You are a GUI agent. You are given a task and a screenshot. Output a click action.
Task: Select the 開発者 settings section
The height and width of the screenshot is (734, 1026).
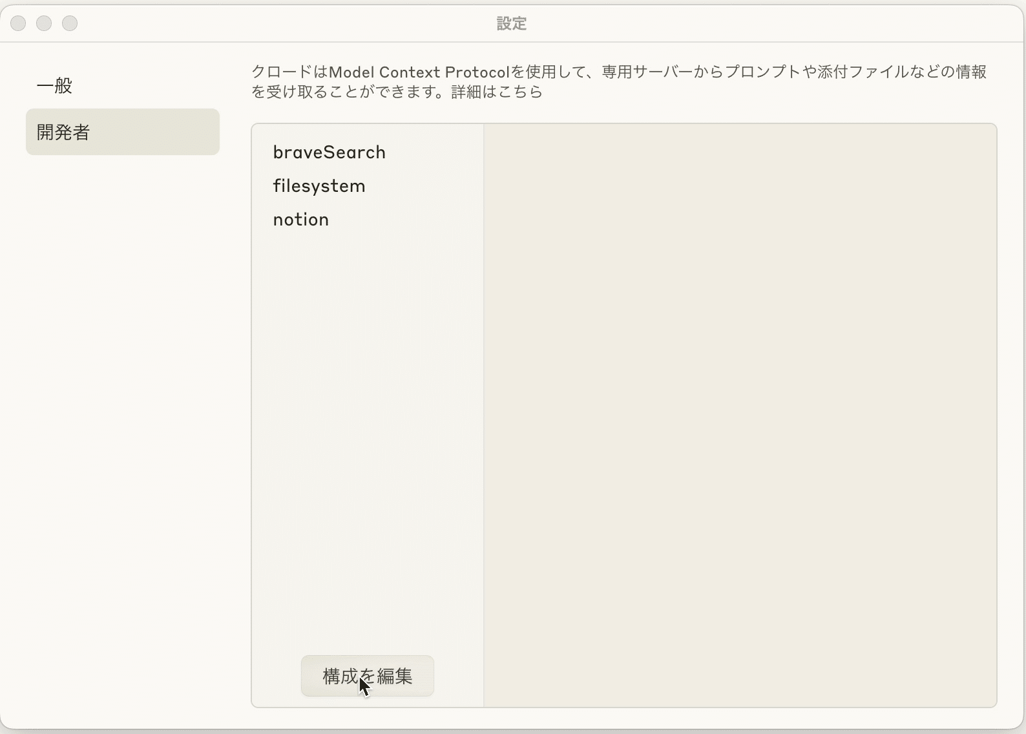coord(122,132)
